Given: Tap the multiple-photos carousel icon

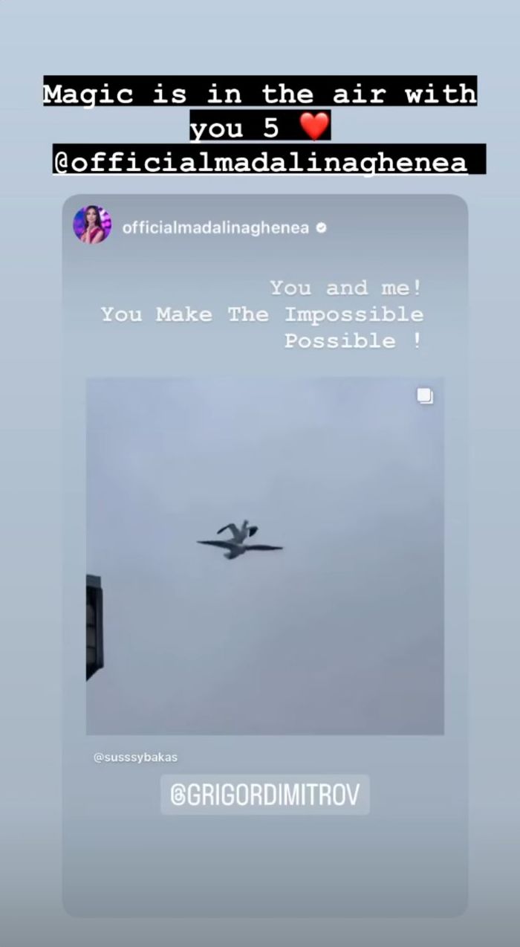Looking at the screenshot, I should click(x=425, y=396).
